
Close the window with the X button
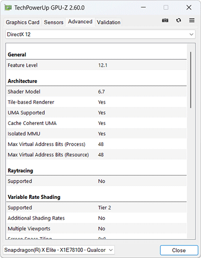(189, 8)
